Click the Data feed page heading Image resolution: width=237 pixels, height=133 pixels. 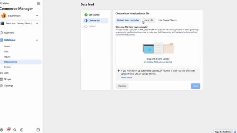(x=87, y=4)
